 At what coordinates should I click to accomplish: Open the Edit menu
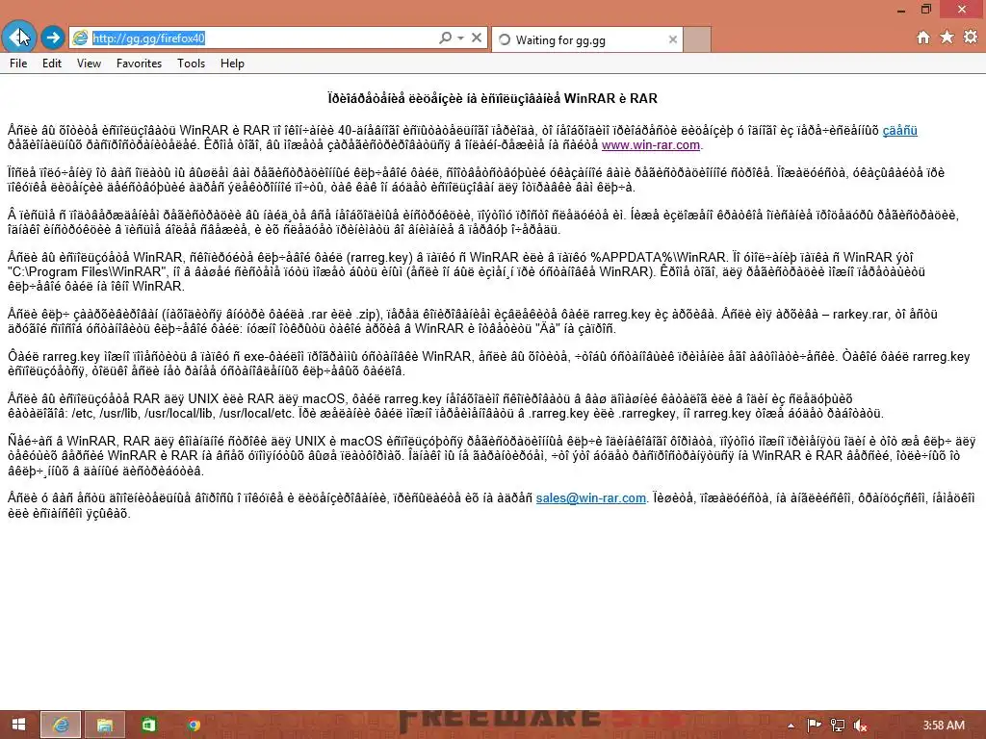52,64
